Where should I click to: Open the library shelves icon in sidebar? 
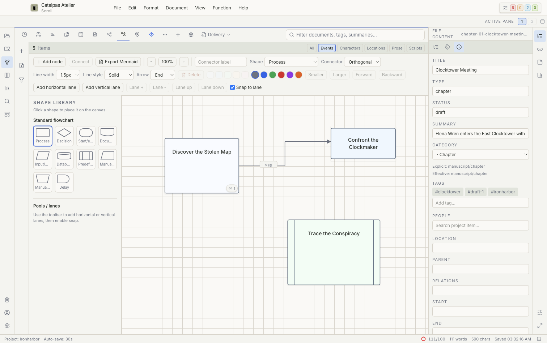[x=7, y=88]
